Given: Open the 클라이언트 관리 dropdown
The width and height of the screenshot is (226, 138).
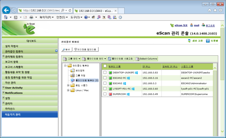Looking at the screenshot, I should tap(94, 59).
